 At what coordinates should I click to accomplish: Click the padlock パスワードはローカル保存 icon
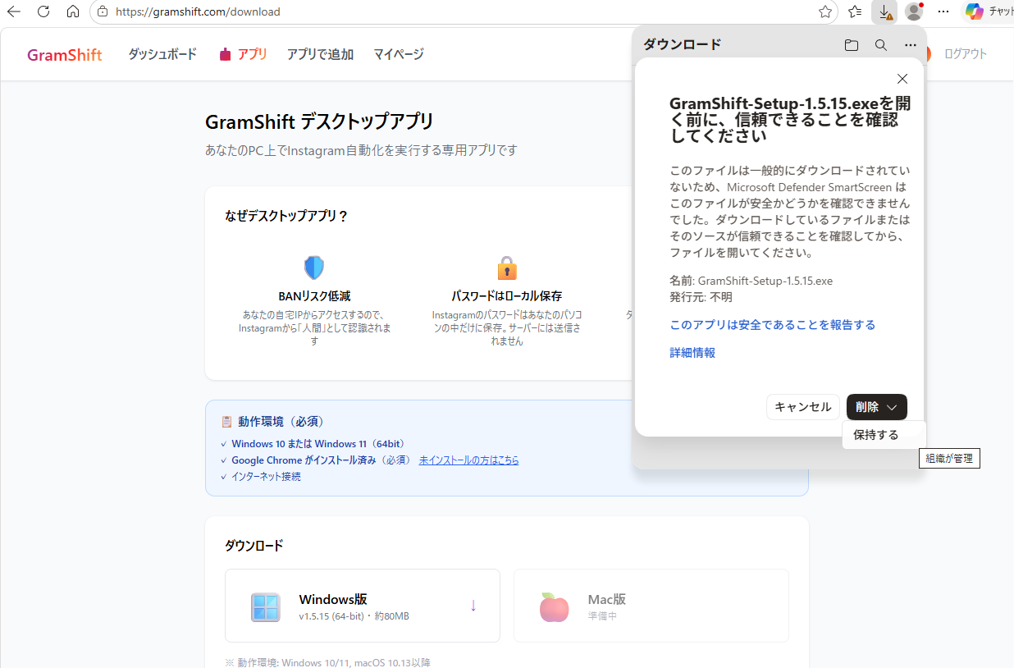(507, 268)
